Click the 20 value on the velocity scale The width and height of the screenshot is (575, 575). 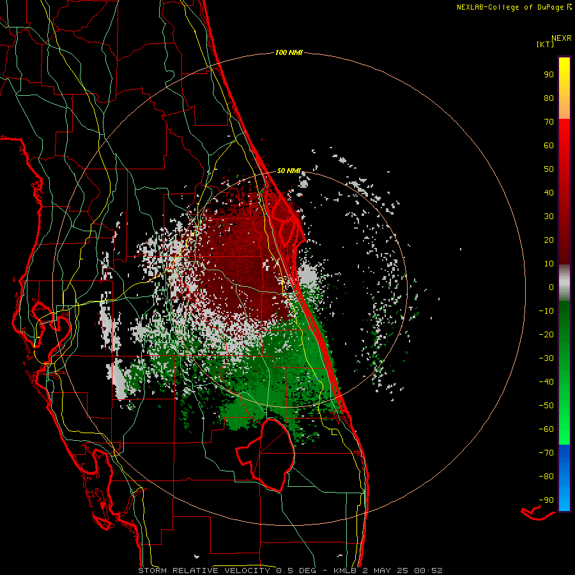pyautogui.click(x=549, y=240)
